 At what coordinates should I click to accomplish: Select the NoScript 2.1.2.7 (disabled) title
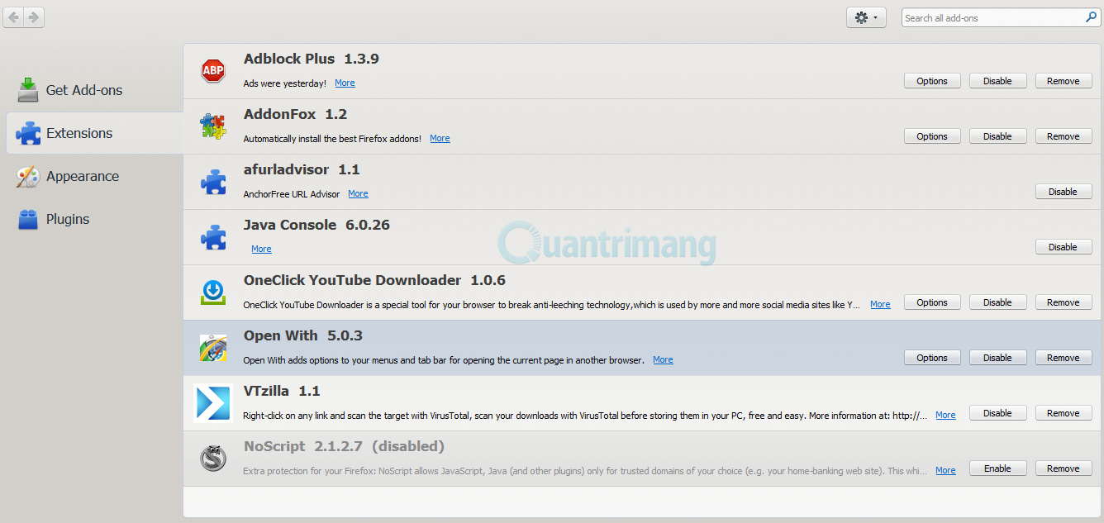[x=344, y=446]
